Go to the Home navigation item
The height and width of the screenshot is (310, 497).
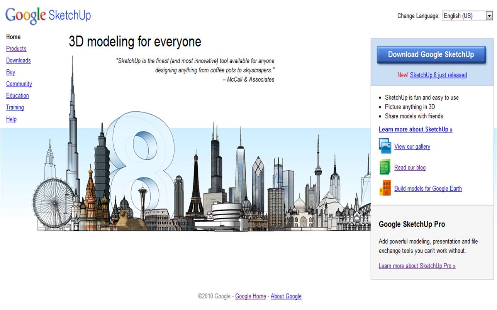click(14, 37)
